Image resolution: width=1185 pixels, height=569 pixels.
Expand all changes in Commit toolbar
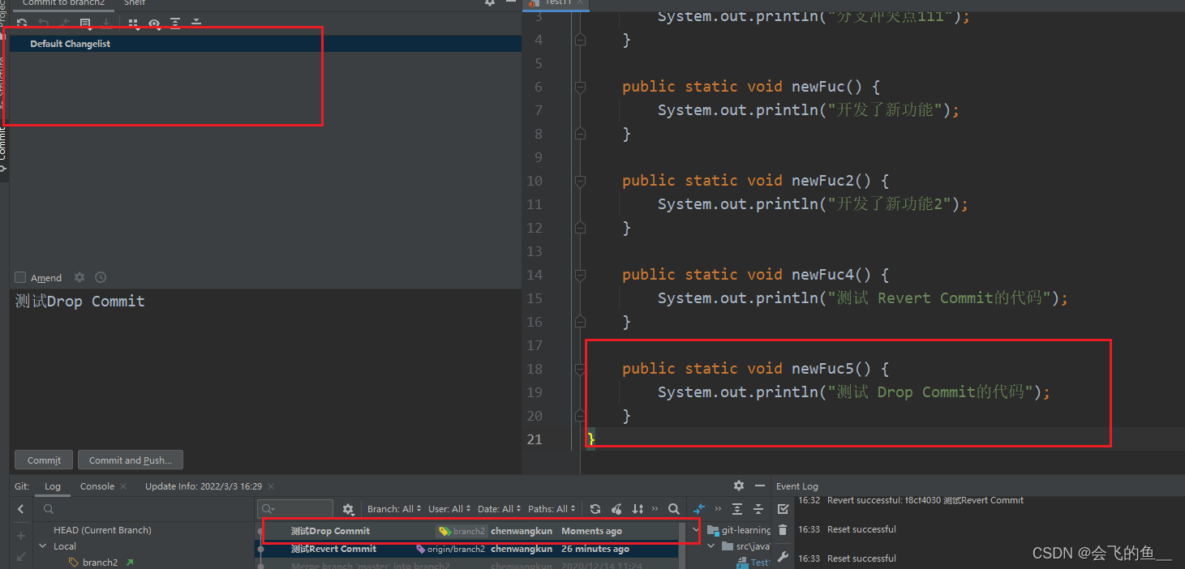tap(175, 24)
